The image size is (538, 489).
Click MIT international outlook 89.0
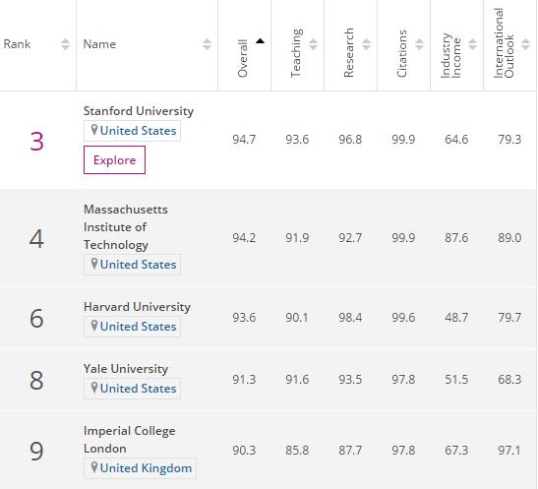(509, 237)
